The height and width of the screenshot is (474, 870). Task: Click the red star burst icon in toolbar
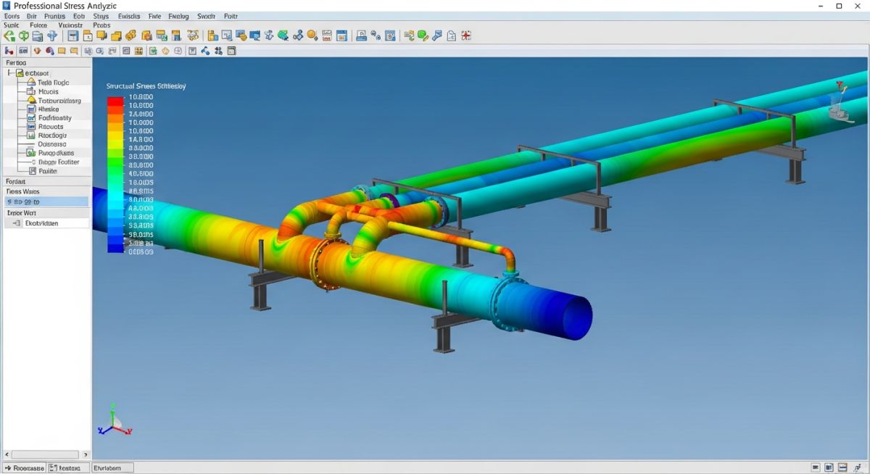(x=465, y=36)
